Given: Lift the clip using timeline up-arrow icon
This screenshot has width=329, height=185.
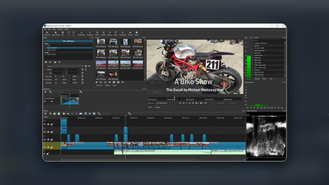Looking at the screenshot, I should (72, 113).
